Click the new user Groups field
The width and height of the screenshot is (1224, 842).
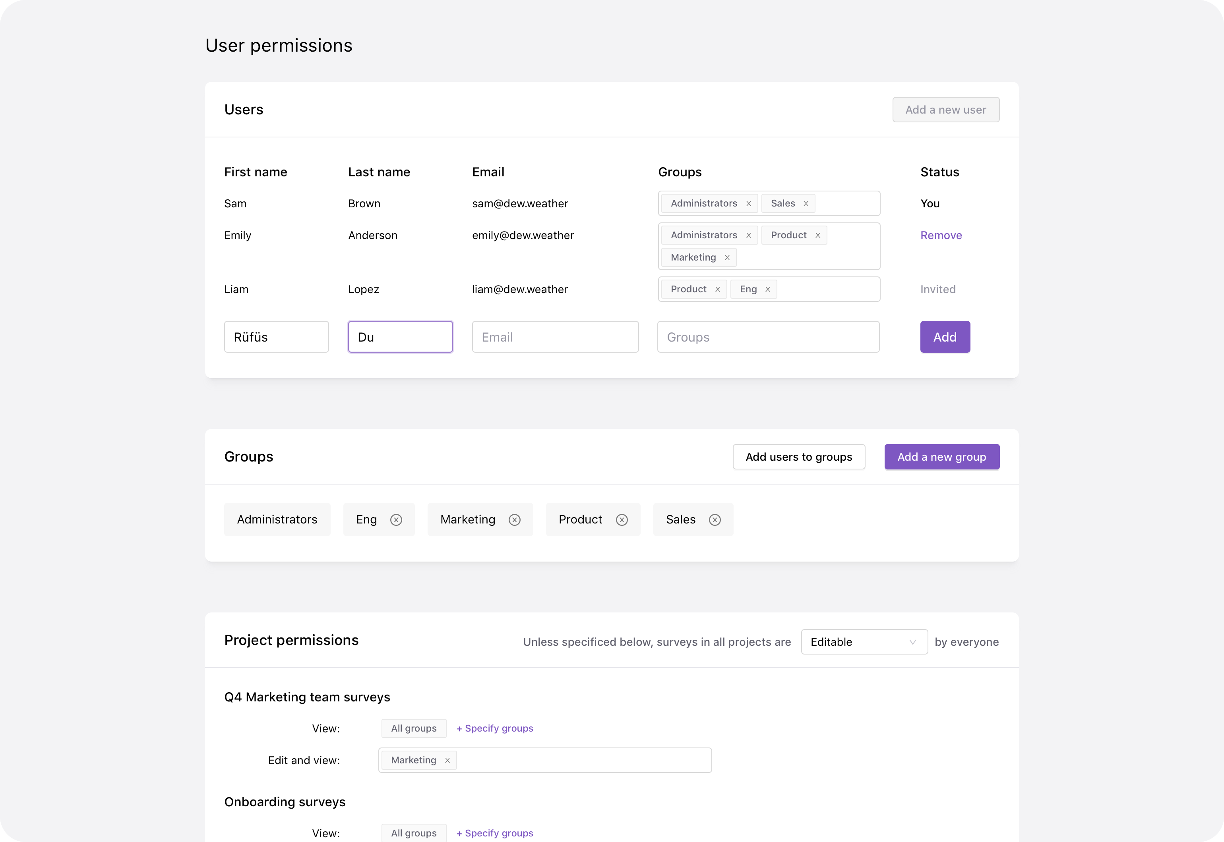768,337
